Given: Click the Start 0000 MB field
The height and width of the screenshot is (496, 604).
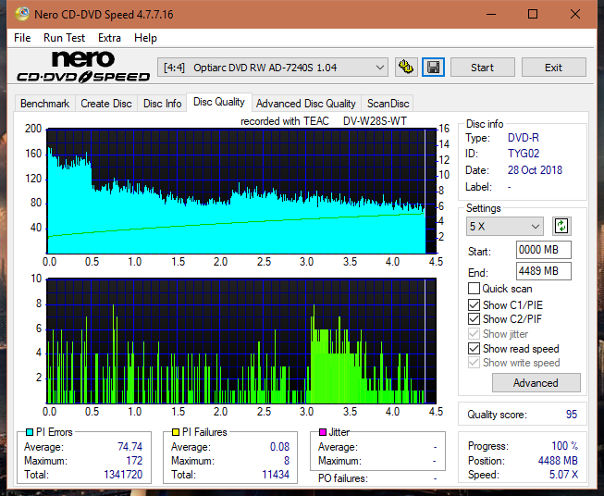Looking at the screenshot, I should pyautogui.click(x=543, y=250).
